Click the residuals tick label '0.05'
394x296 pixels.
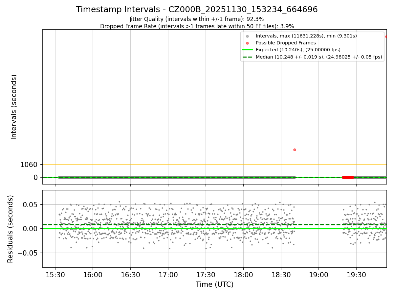pyautogui.click(x=31, y=205)
